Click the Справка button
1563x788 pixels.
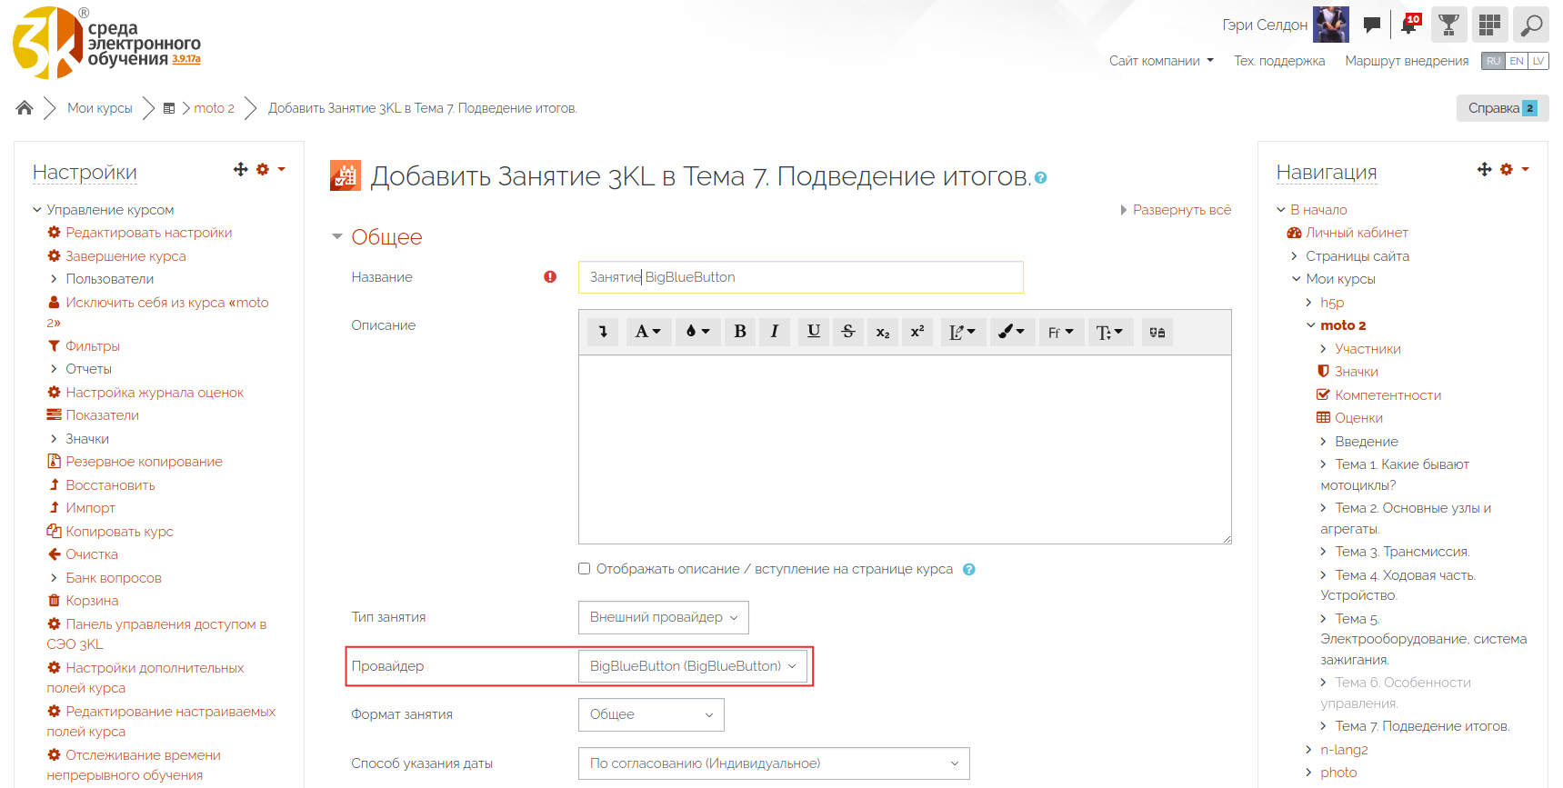tap(1501, 108)
